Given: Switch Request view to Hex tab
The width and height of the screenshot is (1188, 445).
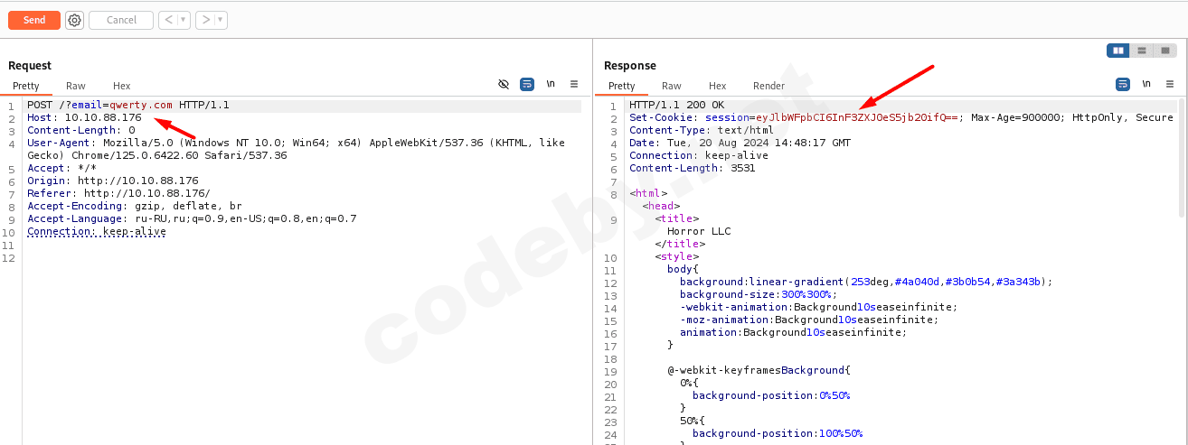Looking at the screenshot, I should (122, 86).
